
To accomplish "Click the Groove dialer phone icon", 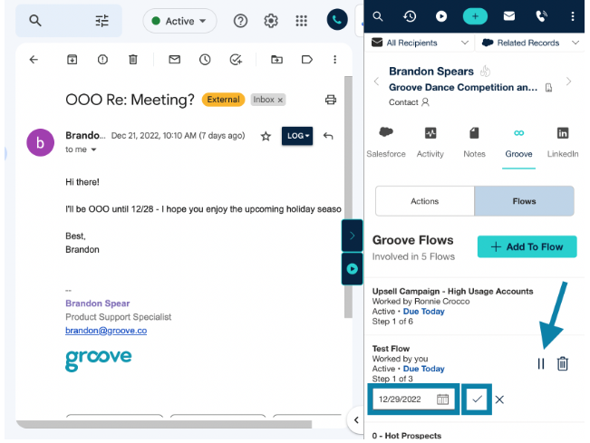I will point(337,20).
